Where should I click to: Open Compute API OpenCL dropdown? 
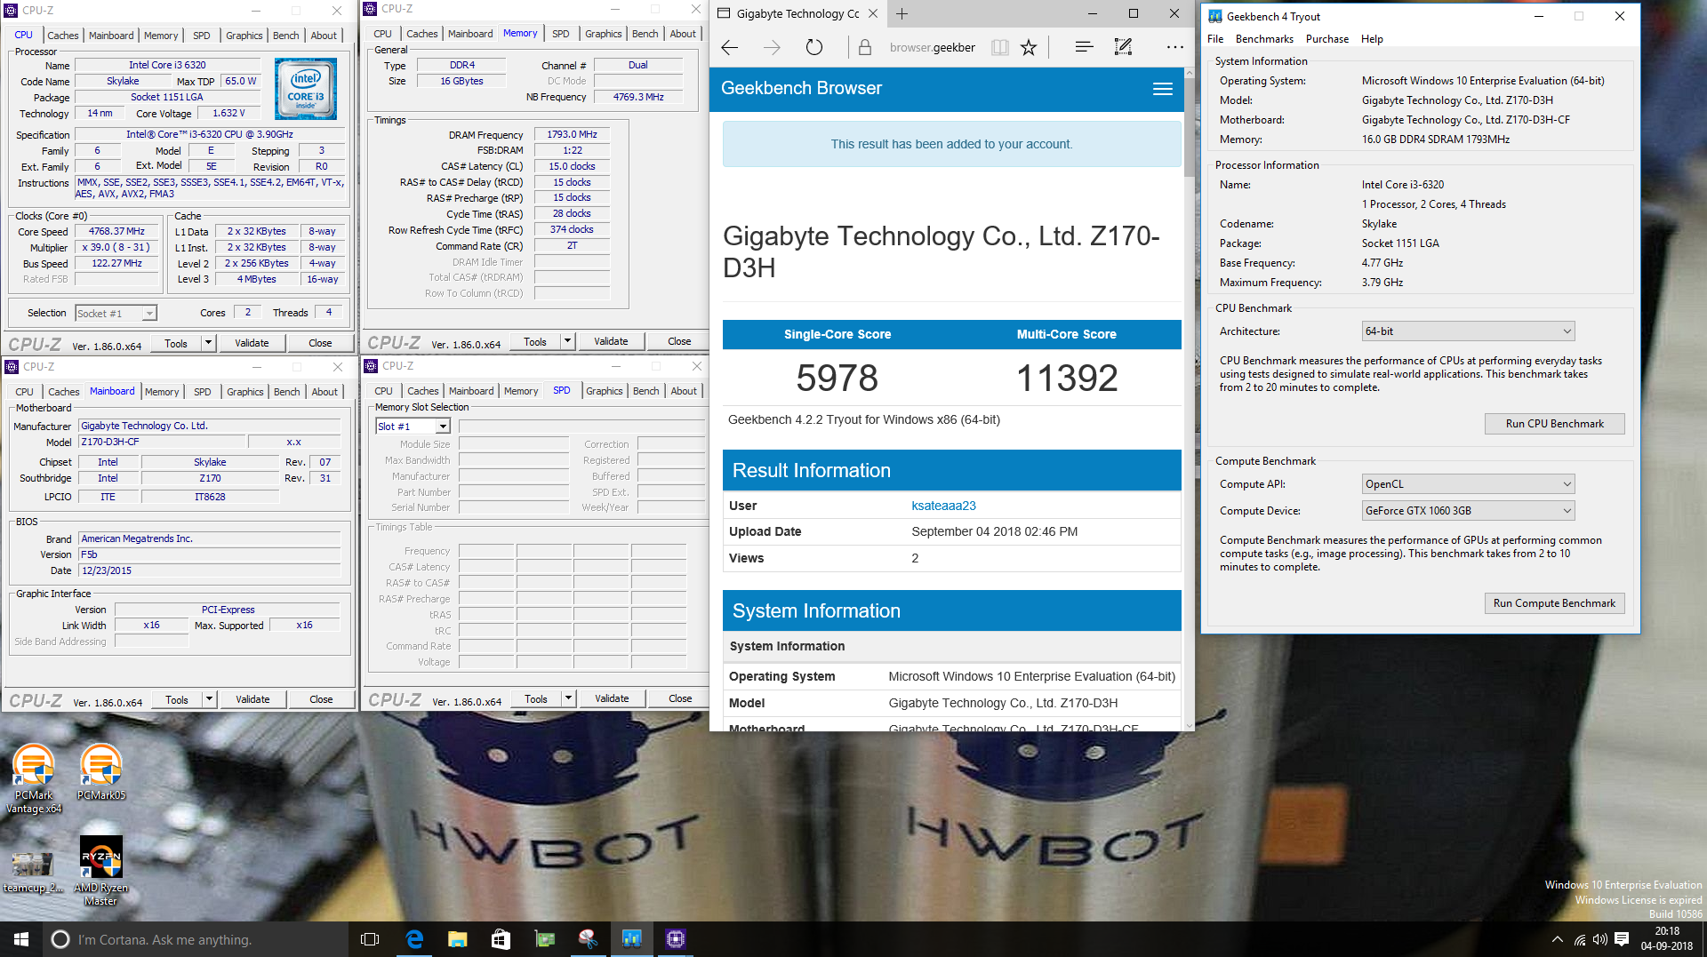[1468, 484]
